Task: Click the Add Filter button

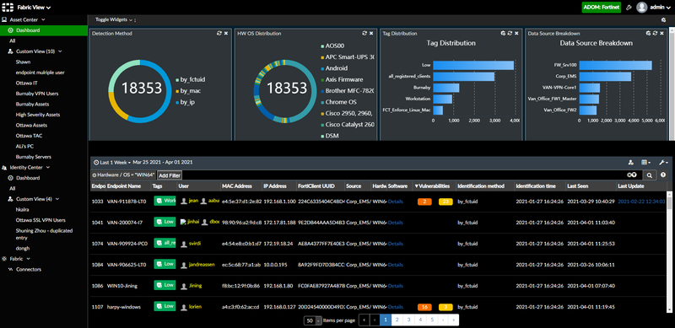Action: point(170,175)
